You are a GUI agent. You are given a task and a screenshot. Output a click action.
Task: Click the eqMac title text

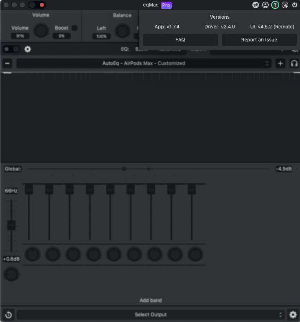151,5
